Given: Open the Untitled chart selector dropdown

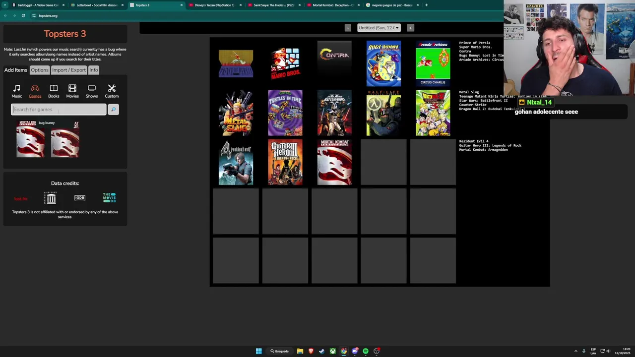Looking at the screenshot, I should [379, 28].
